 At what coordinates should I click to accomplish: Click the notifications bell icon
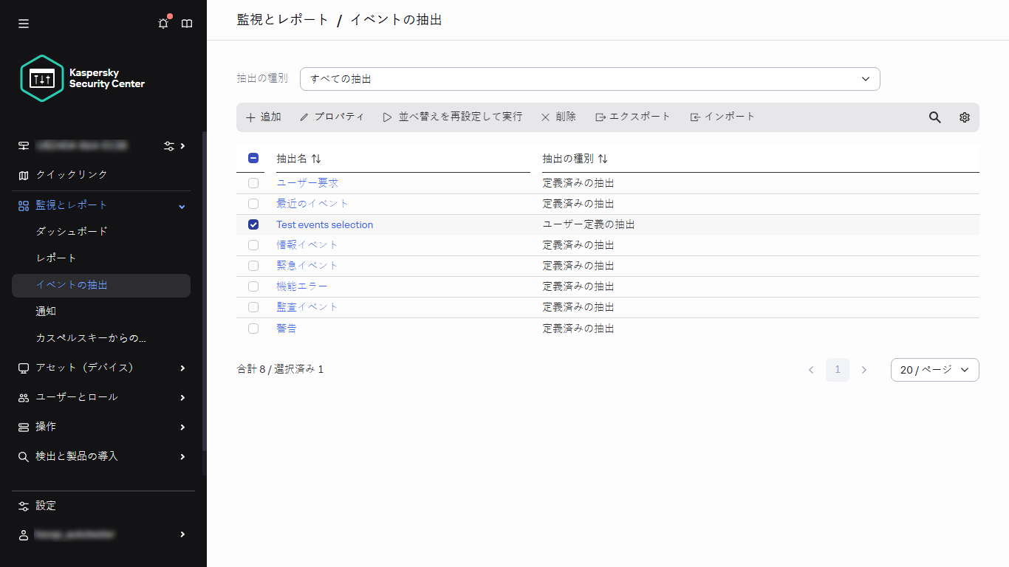(163, 23)
